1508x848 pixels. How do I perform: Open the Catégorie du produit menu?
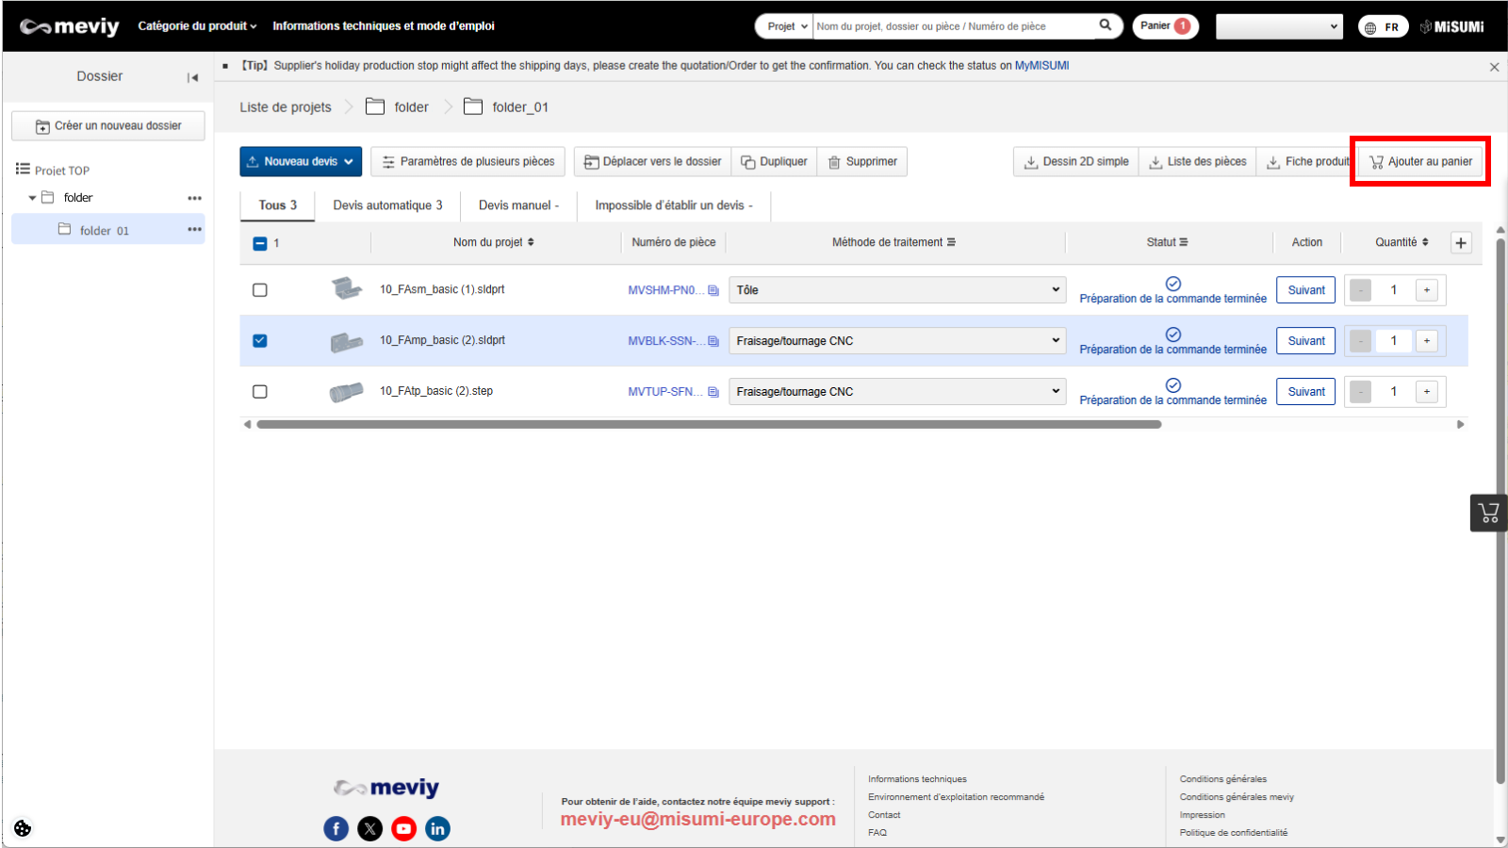point(197,26)
